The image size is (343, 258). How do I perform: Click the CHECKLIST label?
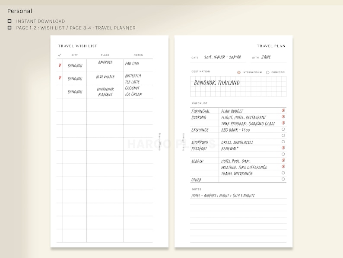coord(200,103)
